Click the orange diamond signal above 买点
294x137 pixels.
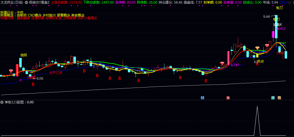[x=257, y=48]
